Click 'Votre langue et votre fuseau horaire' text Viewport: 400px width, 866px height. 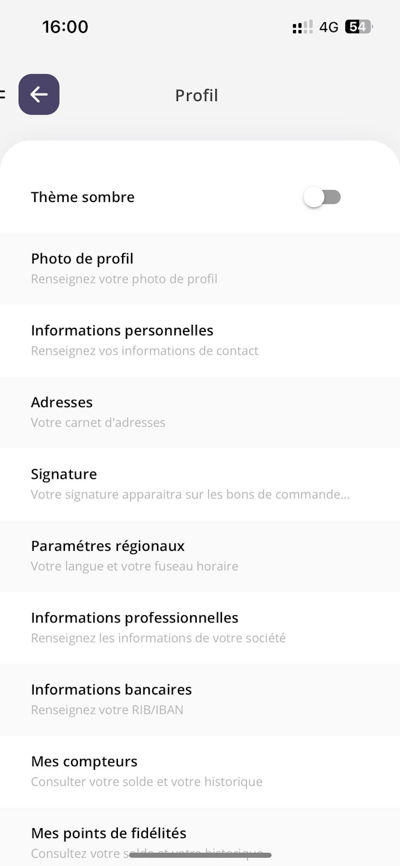click(x=135, y=566)
